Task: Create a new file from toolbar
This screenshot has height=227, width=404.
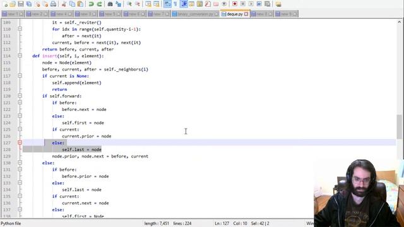Action: click(x=4, y=4)
